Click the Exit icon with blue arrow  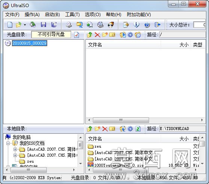pos(157,25)
